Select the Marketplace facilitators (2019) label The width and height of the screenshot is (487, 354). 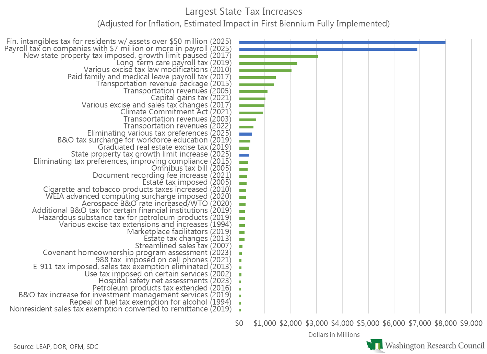(179, 232)
